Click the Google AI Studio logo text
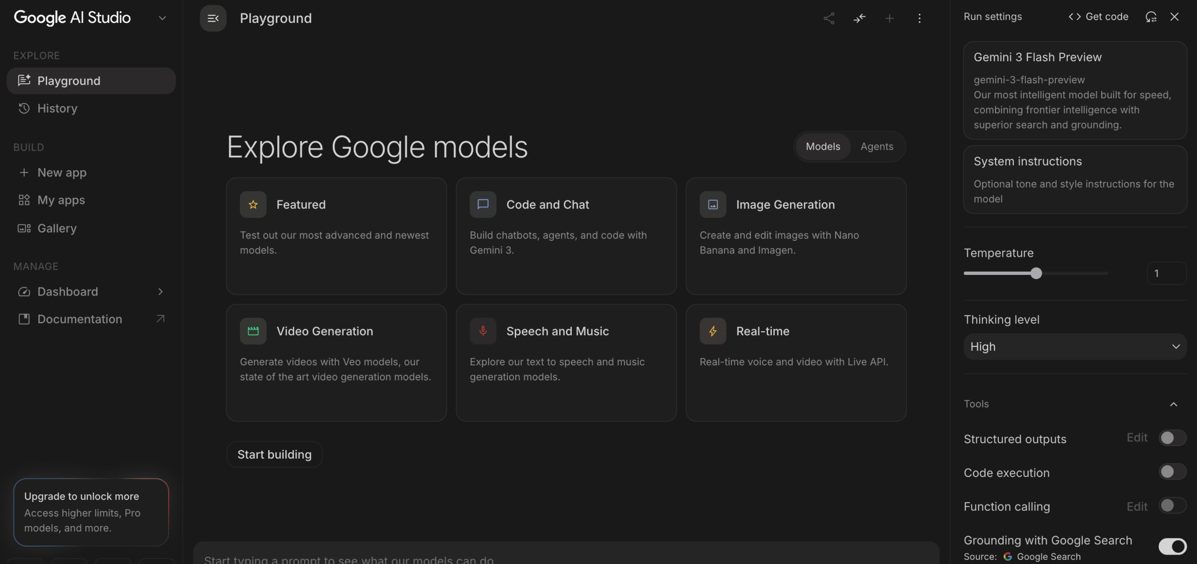 [x=72, y=18]
